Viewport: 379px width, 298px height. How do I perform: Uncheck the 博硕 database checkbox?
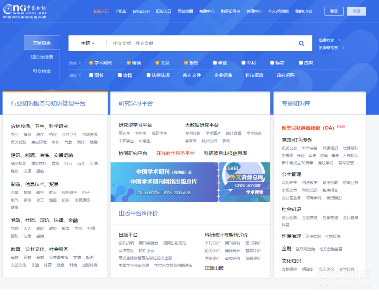click(128, 63)
